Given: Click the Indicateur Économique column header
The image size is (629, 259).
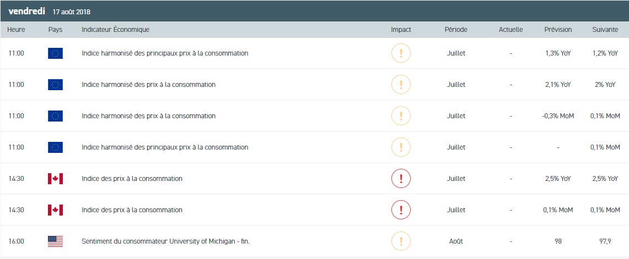Looking at the screenshot, I should pyautogui.click(x=115, y=30).
